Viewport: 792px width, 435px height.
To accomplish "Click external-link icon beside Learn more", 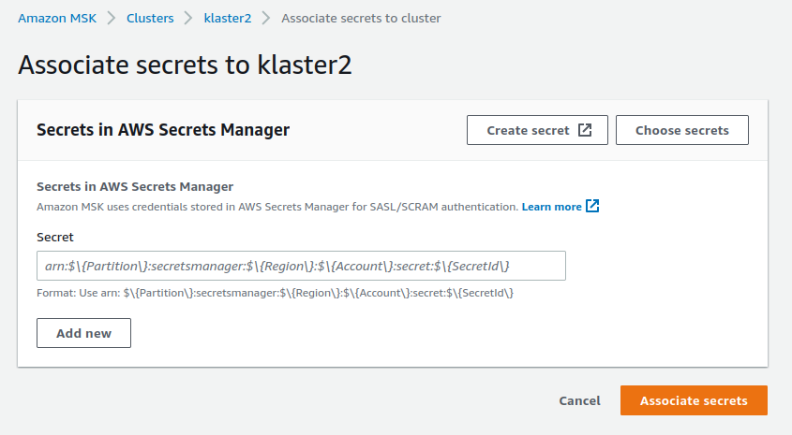I will pyautogui.click(x=592, y=206).
